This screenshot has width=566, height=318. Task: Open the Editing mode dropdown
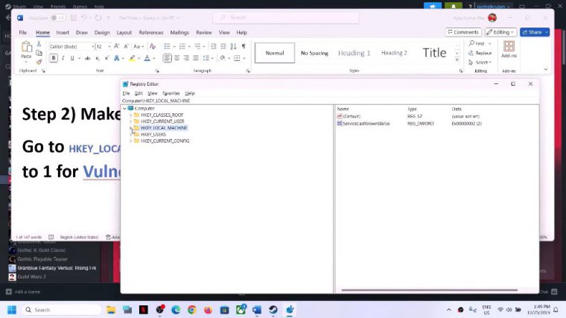[500, 32]
